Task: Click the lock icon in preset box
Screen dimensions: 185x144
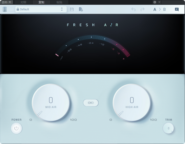Action: click(18, 9)
